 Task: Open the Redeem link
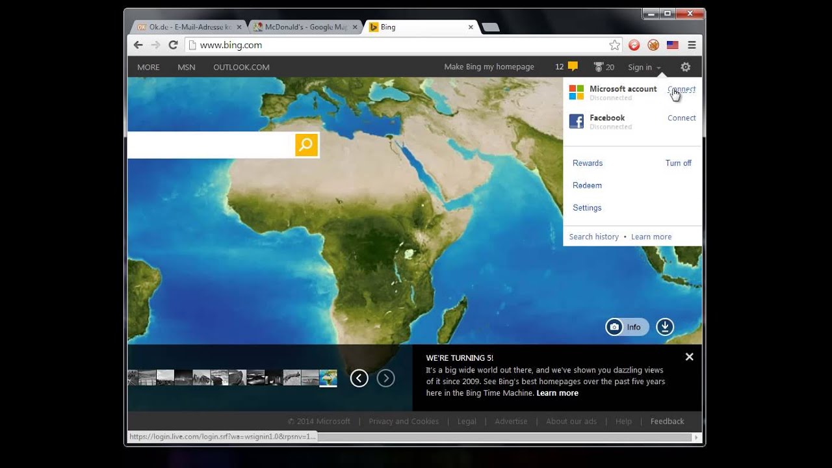pyautogui.click(x=587, y=185)
